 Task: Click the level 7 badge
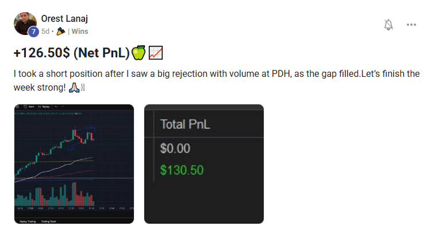33,32
